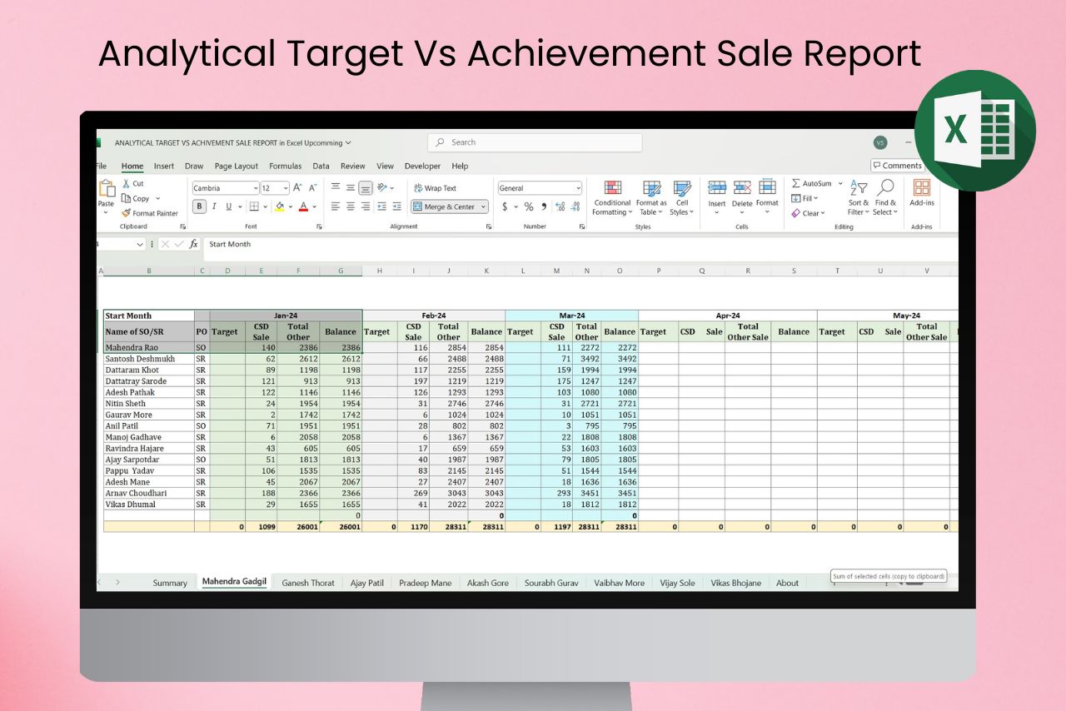Apply Percent Style icon

point(528,206)
